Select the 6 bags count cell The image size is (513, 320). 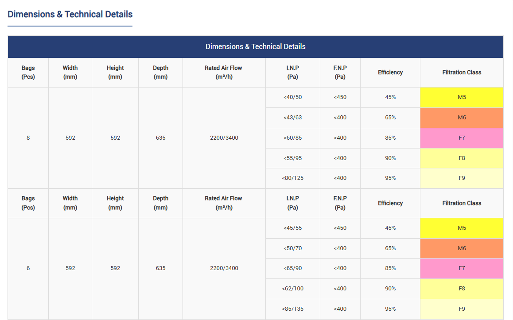coord(28,268)
